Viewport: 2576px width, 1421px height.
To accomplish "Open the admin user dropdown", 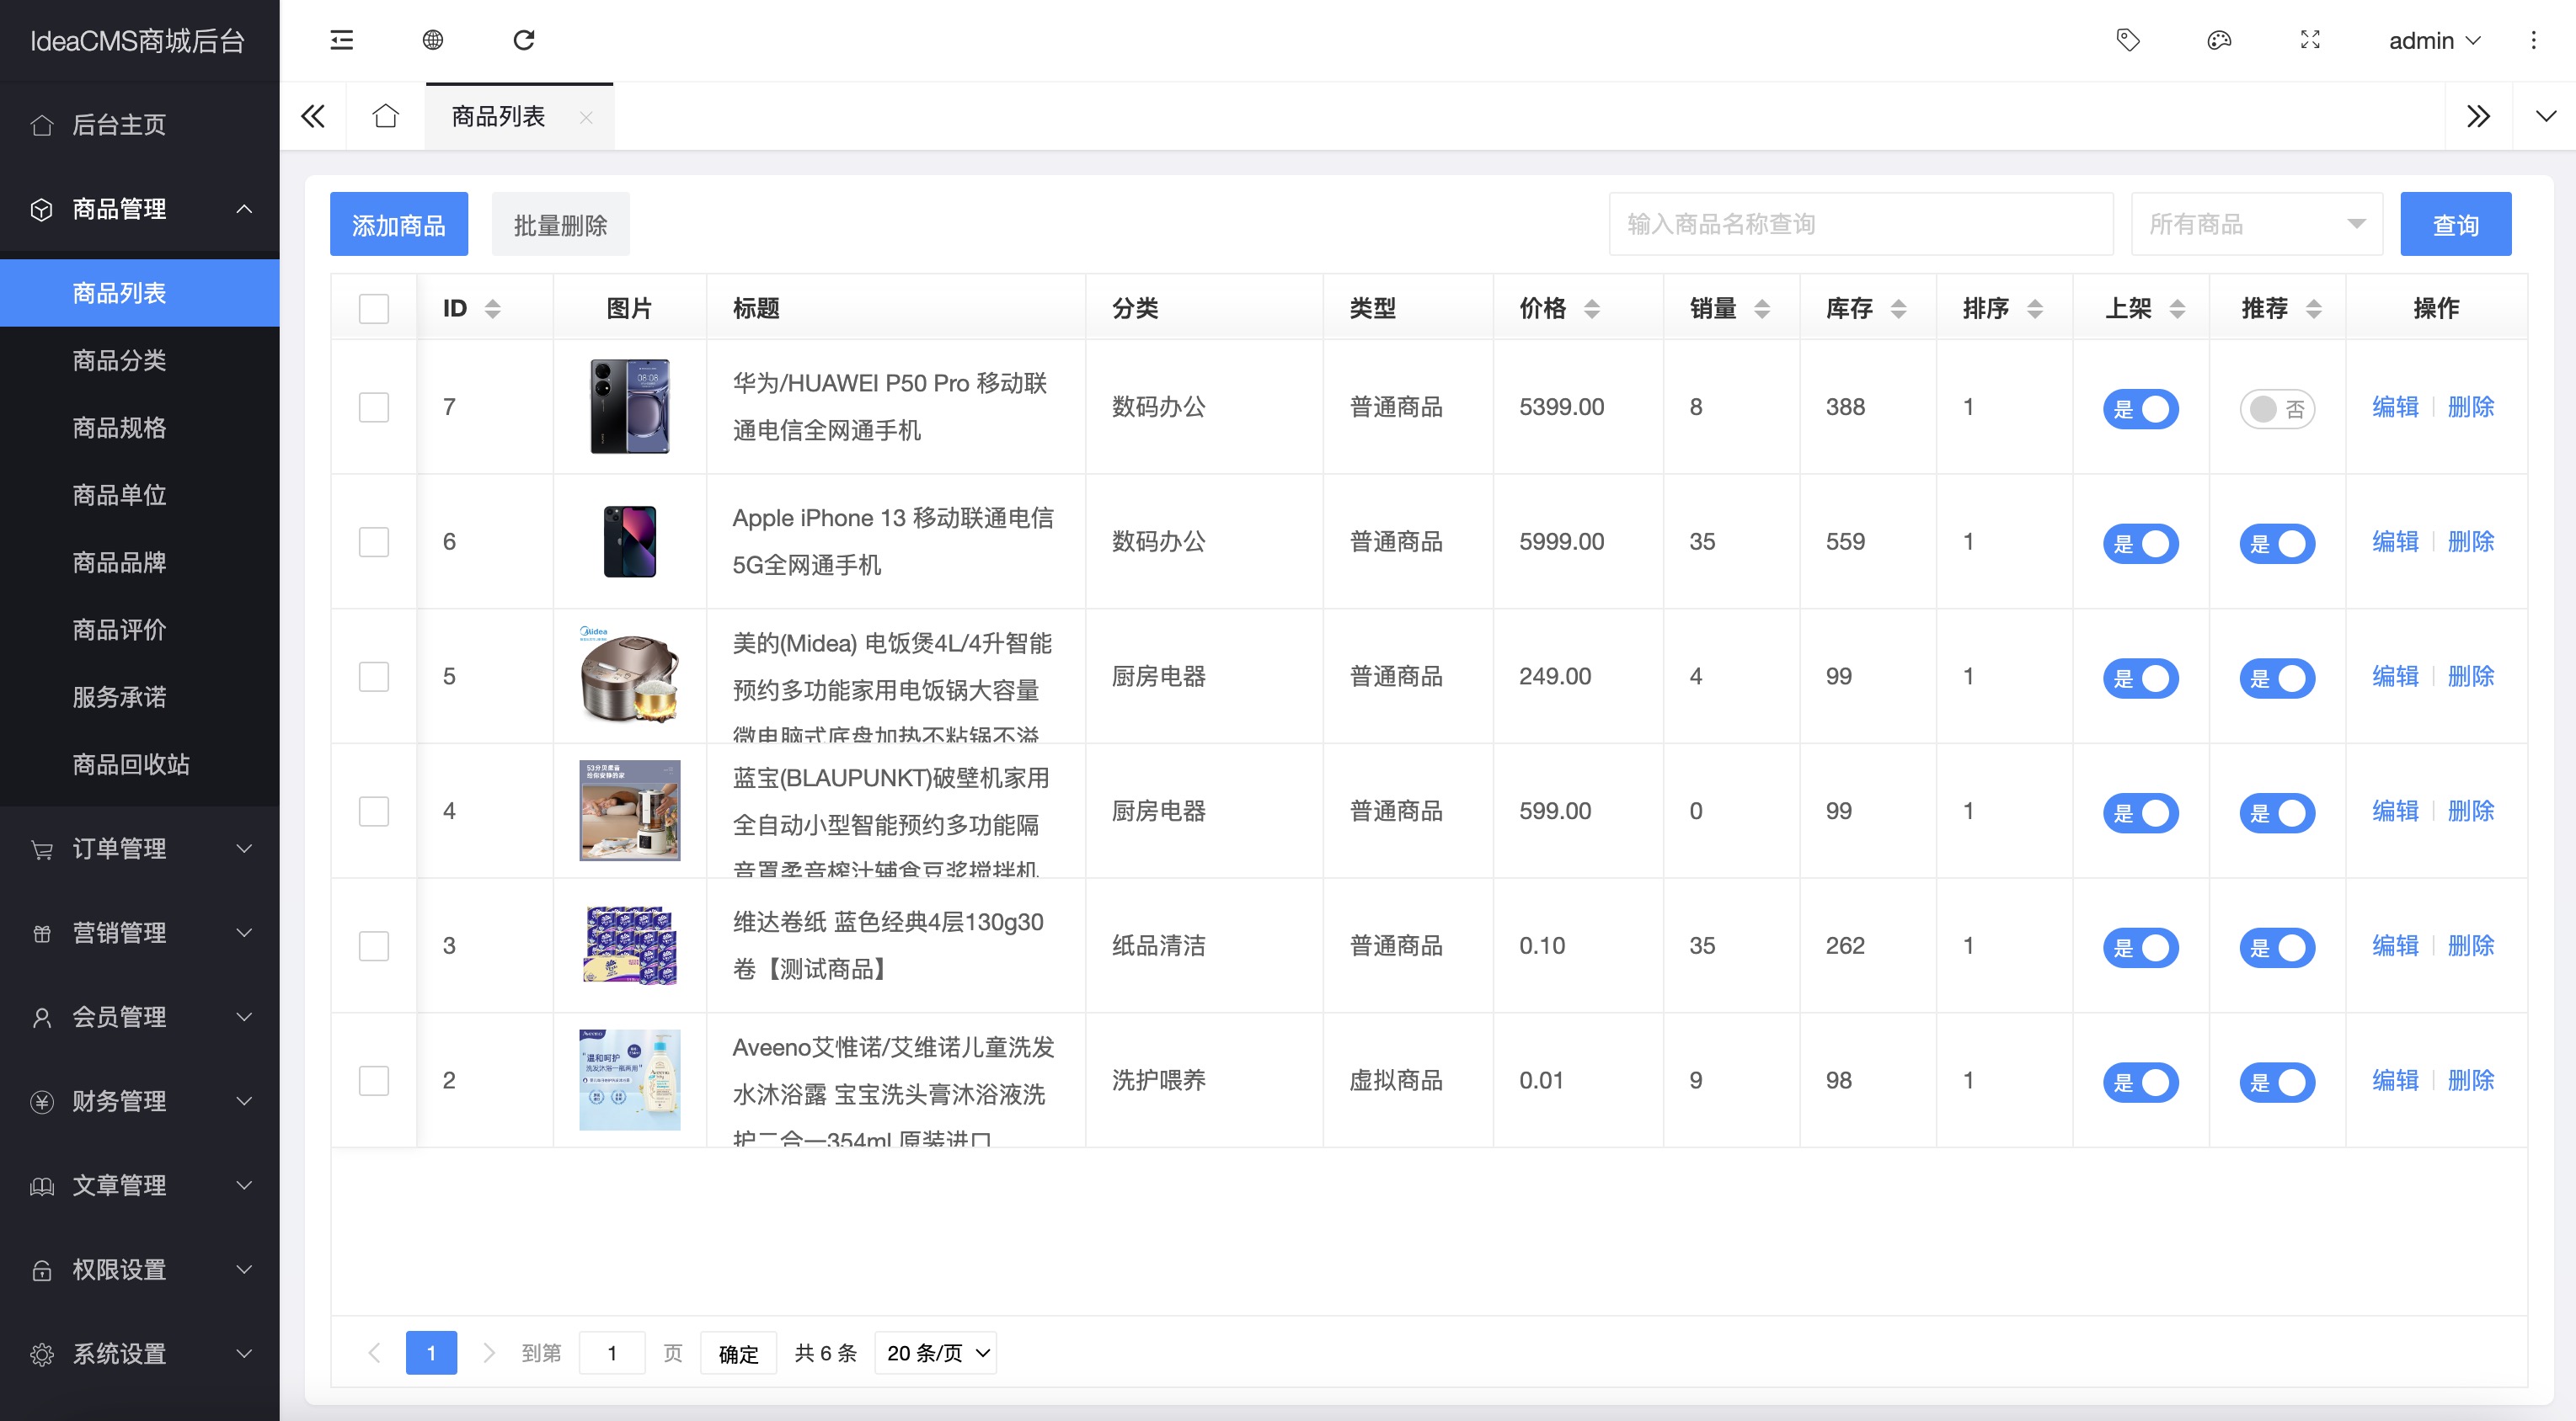I will pos(2434,40).
